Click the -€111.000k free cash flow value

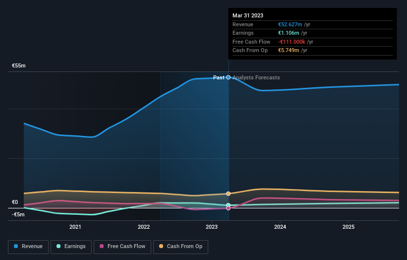[x=292, y=42]
